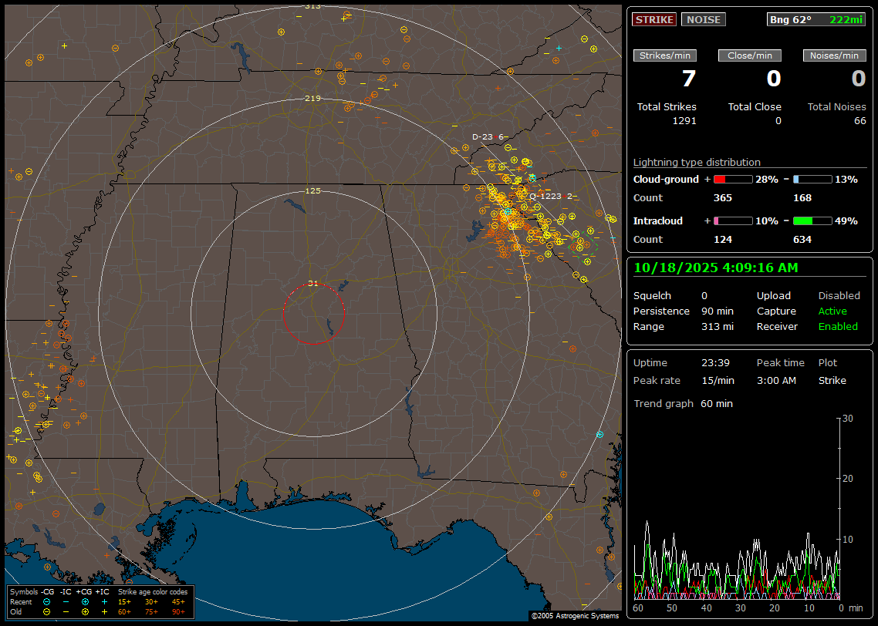Image resolution: width=878 pixels, height=626 pixels.
Task: Click the old -CG yellow legend symbol
Action: point(47,611)
